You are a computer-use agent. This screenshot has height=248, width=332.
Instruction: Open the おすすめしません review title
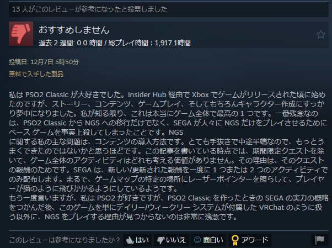pyautogui.click(x=74, y=30)
